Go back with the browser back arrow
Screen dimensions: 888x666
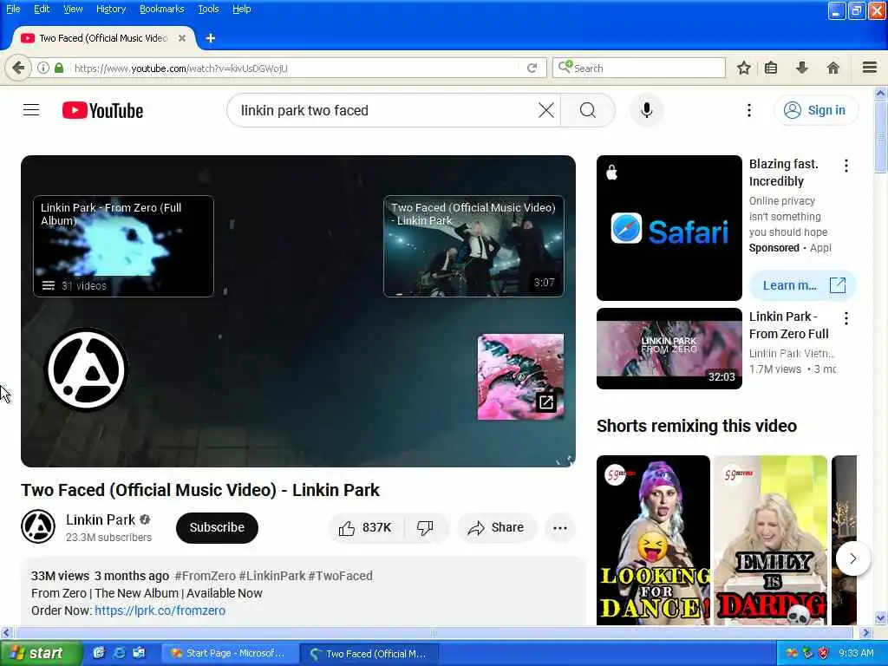(x=19, y=68)
